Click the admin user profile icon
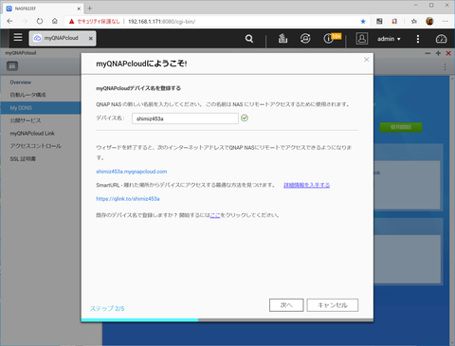 (362, 39)
